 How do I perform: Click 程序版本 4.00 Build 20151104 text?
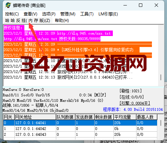[x=133, y=109]
